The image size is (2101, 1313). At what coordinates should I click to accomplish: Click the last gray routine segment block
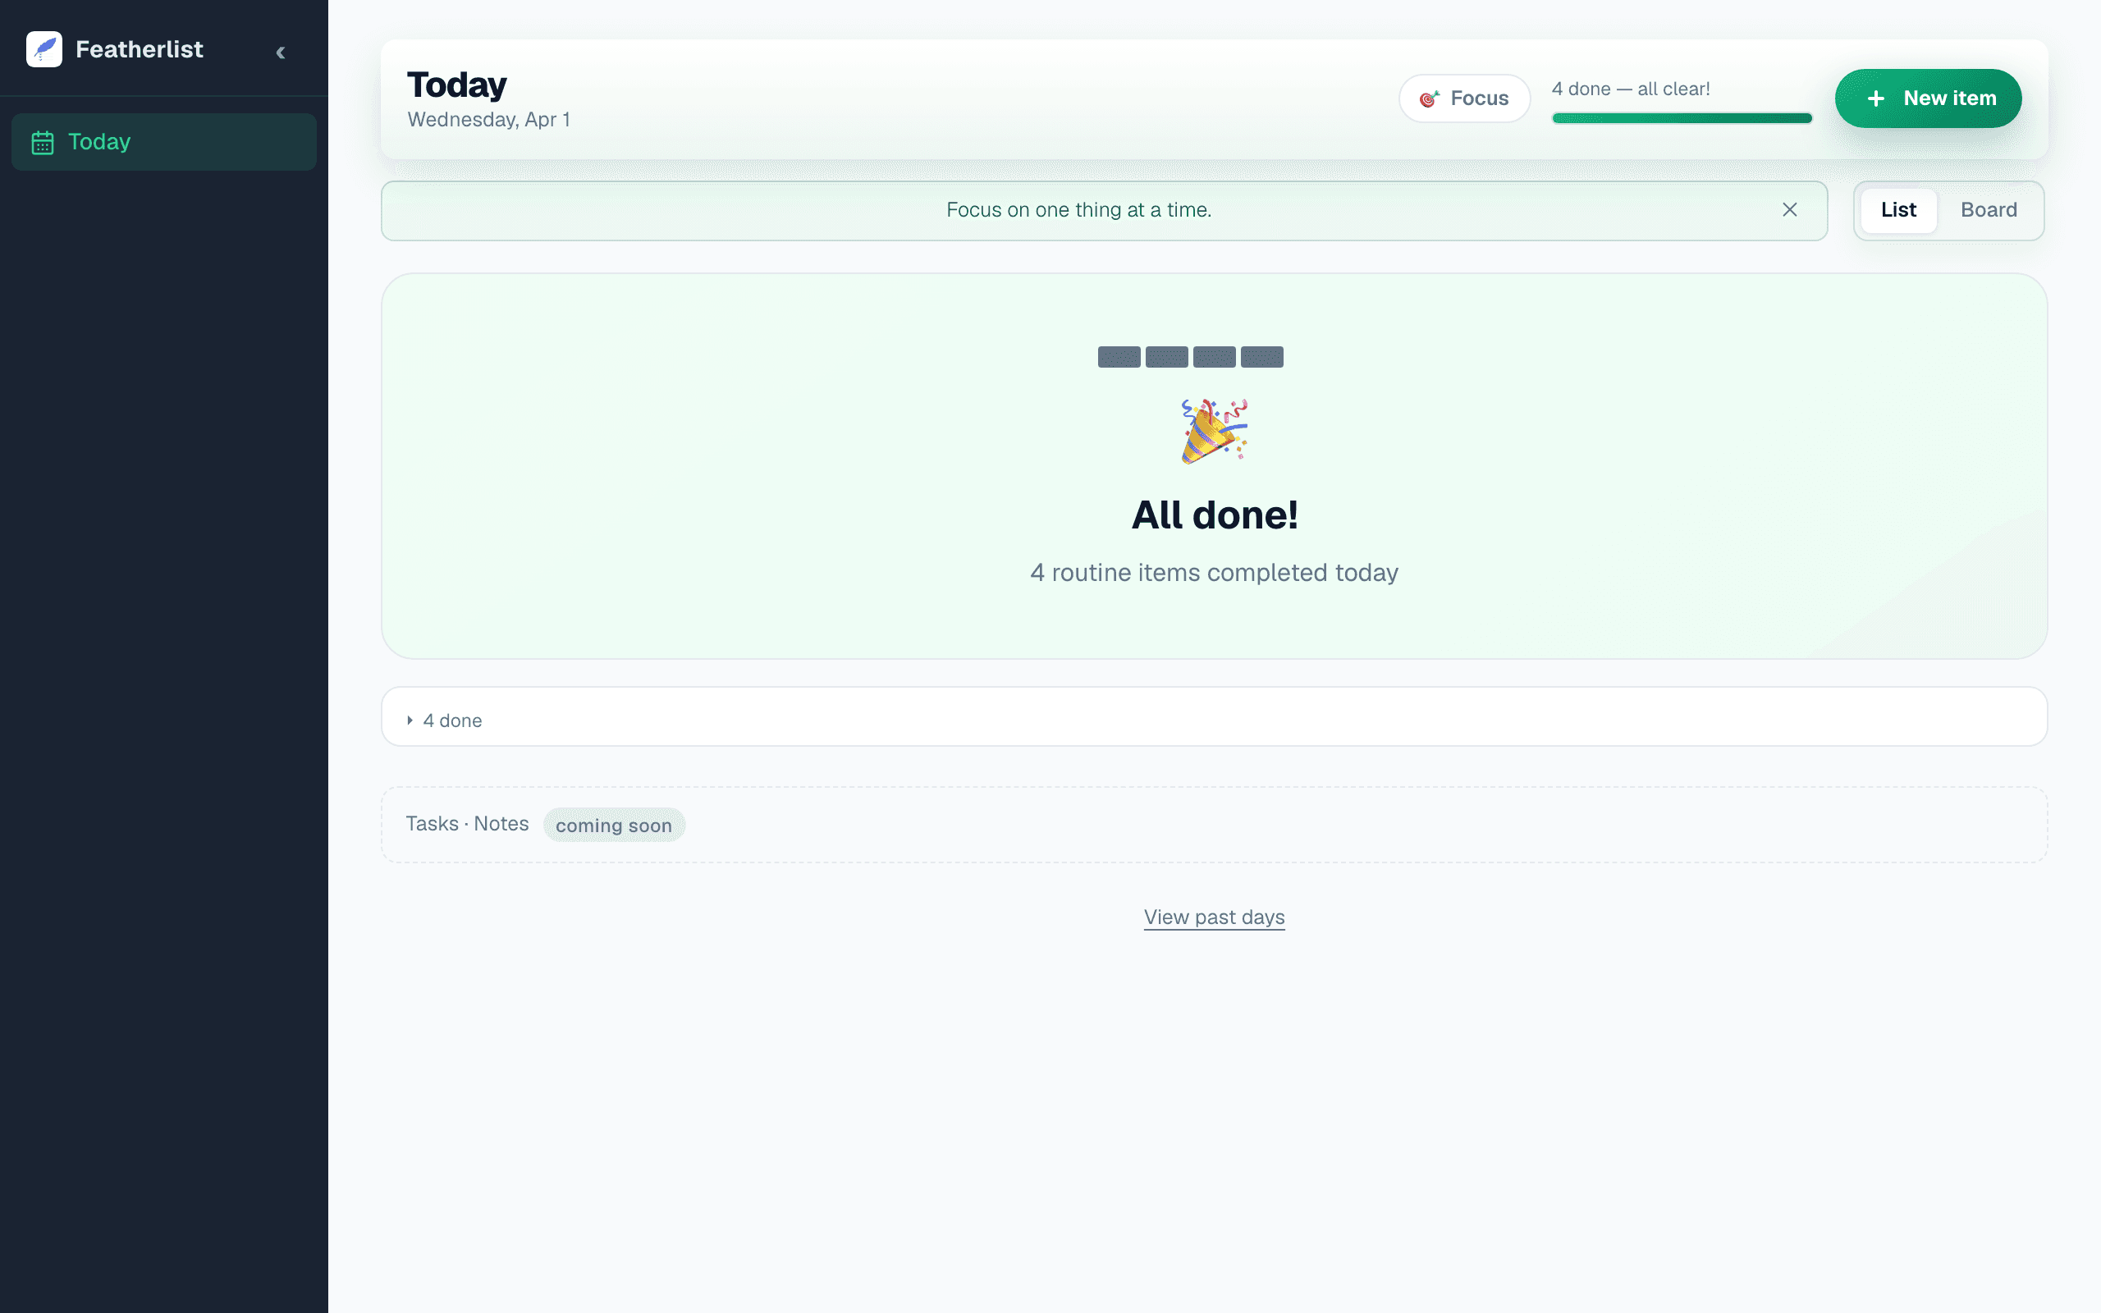pos(1261,357)
